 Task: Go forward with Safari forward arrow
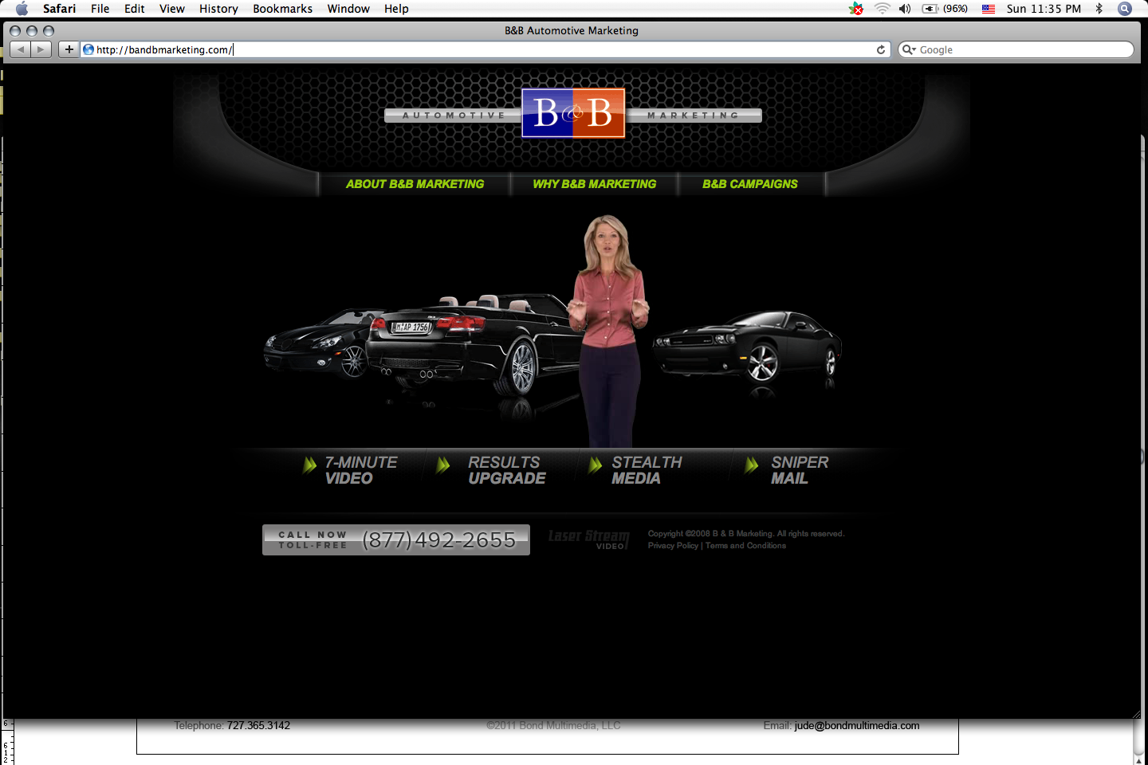[x=41, y=49]
